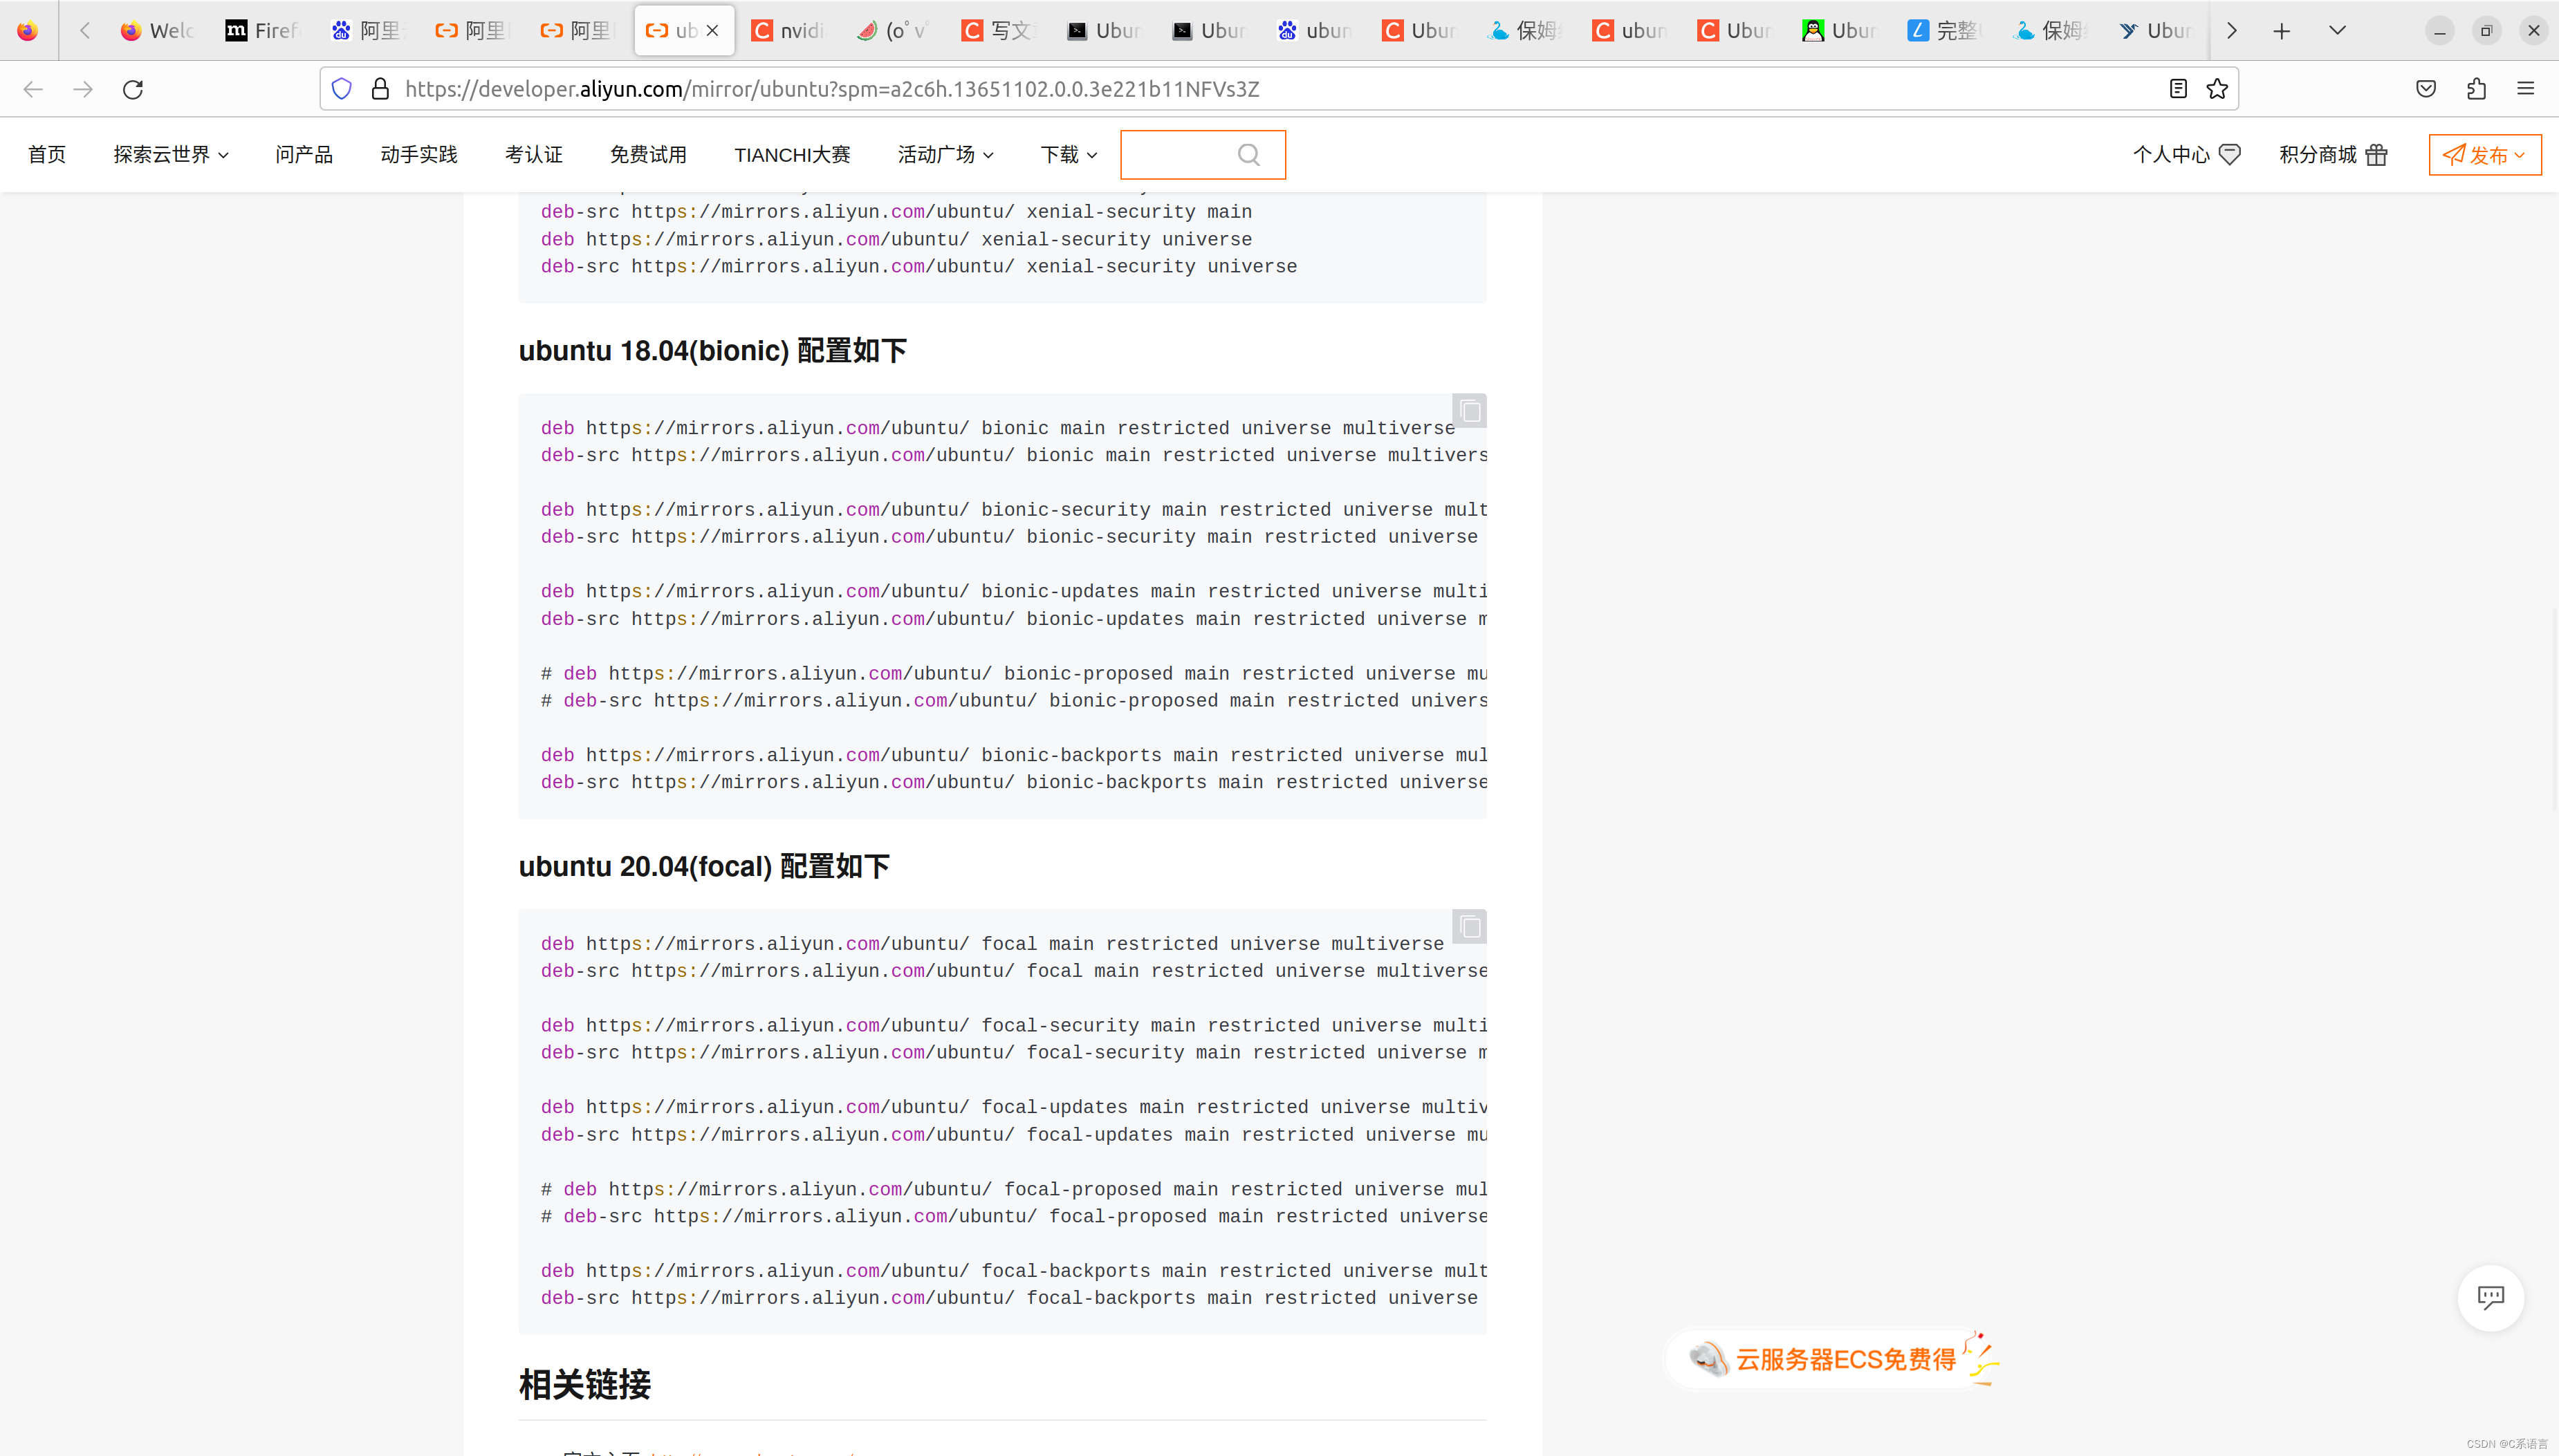
Task: Close the active ub tab
Action: tap(712, 31)
